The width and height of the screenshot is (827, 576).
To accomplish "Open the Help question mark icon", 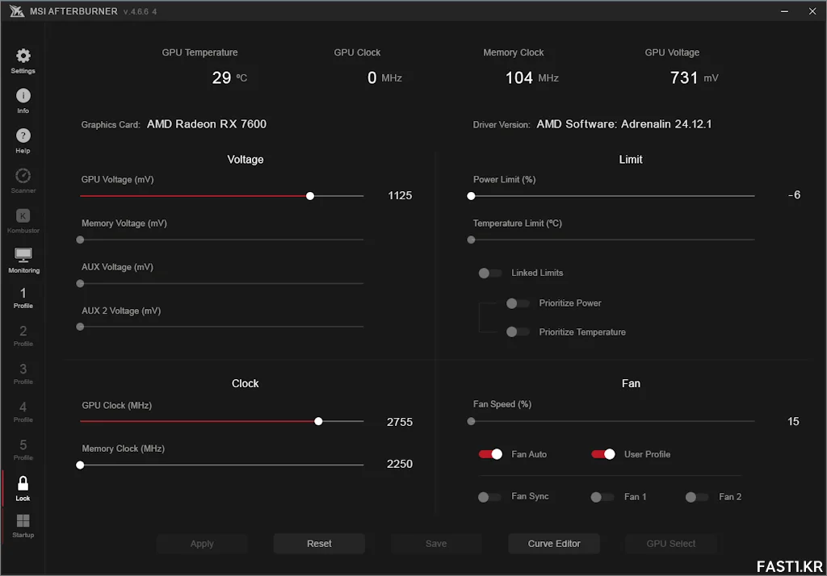I will click(x=23, y=136).
